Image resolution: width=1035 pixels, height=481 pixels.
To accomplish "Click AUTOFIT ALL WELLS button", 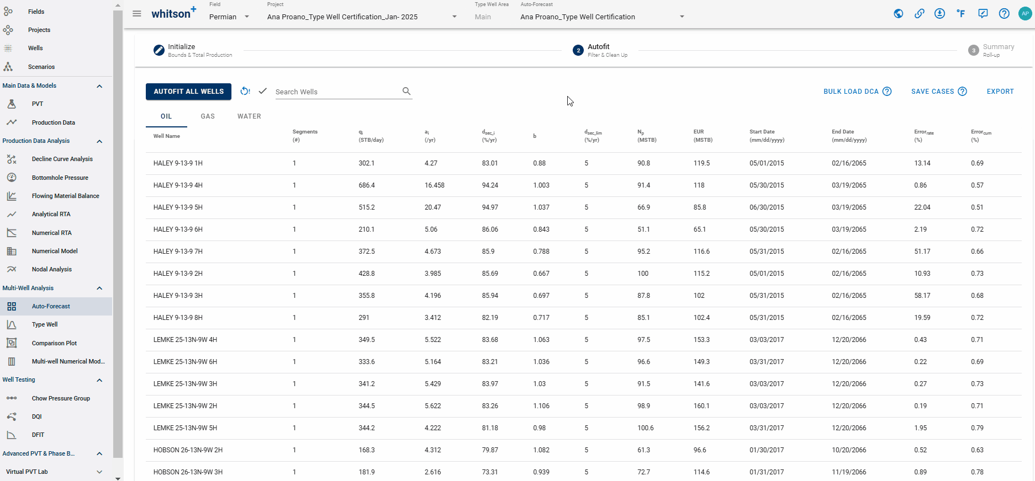I will click(189, 92).
